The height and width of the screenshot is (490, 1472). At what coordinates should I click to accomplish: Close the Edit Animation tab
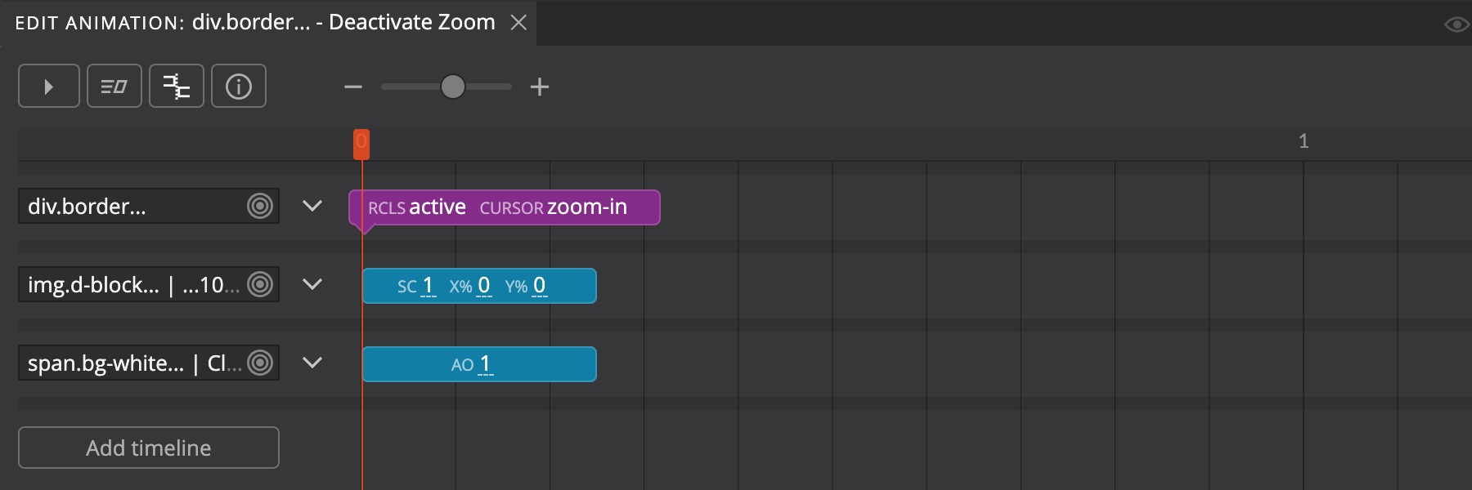click(518, 22)
